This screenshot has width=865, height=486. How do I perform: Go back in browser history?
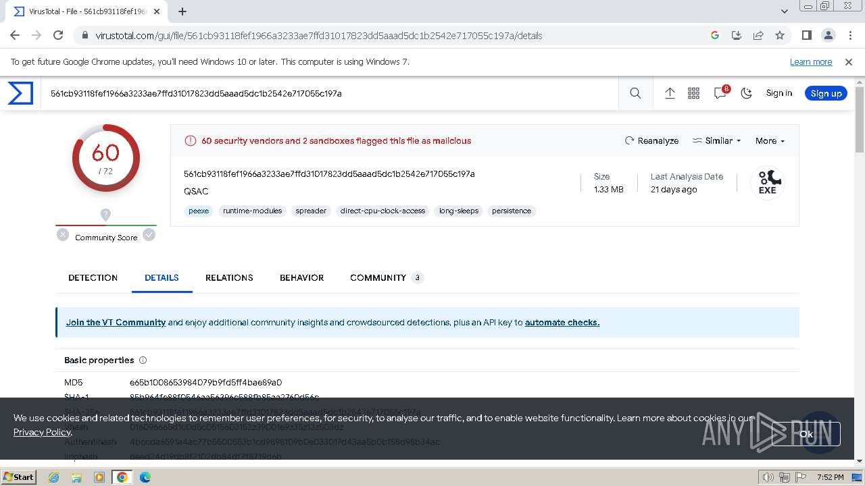coord(15,35)
